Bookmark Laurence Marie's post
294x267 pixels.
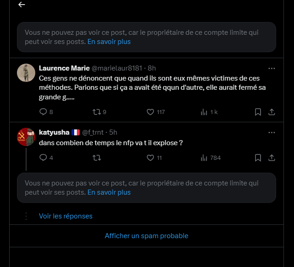258,112
